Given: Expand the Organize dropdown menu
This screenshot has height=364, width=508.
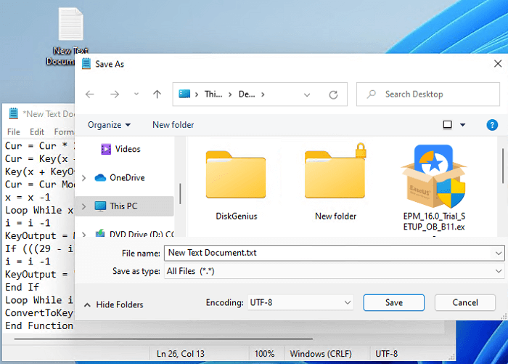Looking at the screenshot, I should click(x=109, y=125).
